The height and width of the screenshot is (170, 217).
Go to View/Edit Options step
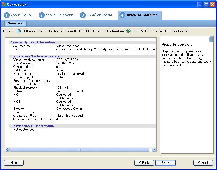point(100,15)
